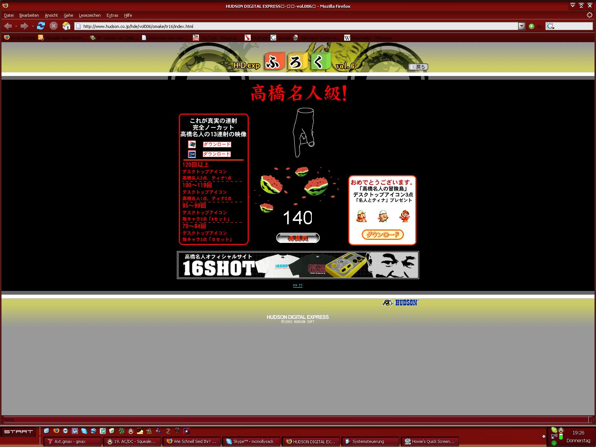Switch to Howie's Quick Screen taskbar window
The width and height of the screenshot is (596, 447).
click(430, 441)
